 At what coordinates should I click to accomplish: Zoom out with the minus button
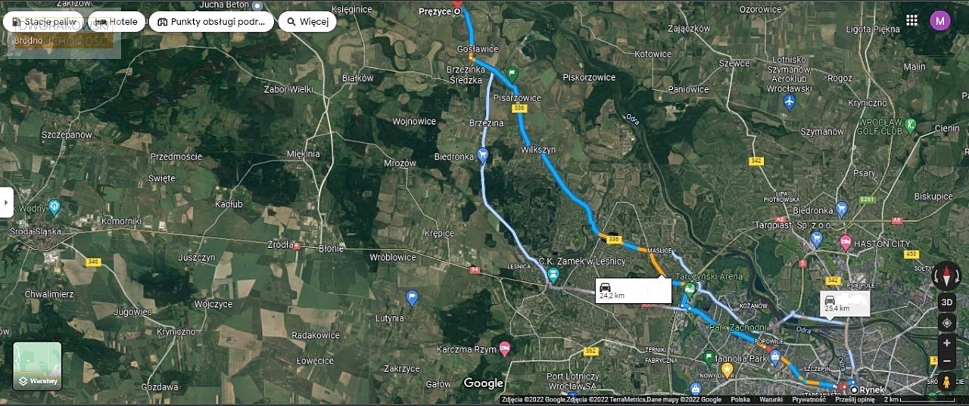pyautogui.click(x=946, y=361)
